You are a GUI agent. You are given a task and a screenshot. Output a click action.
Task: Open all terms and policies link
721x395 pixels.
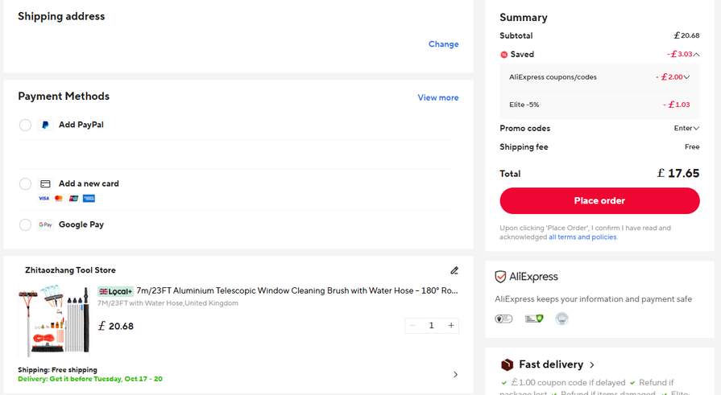click(582, 237)
